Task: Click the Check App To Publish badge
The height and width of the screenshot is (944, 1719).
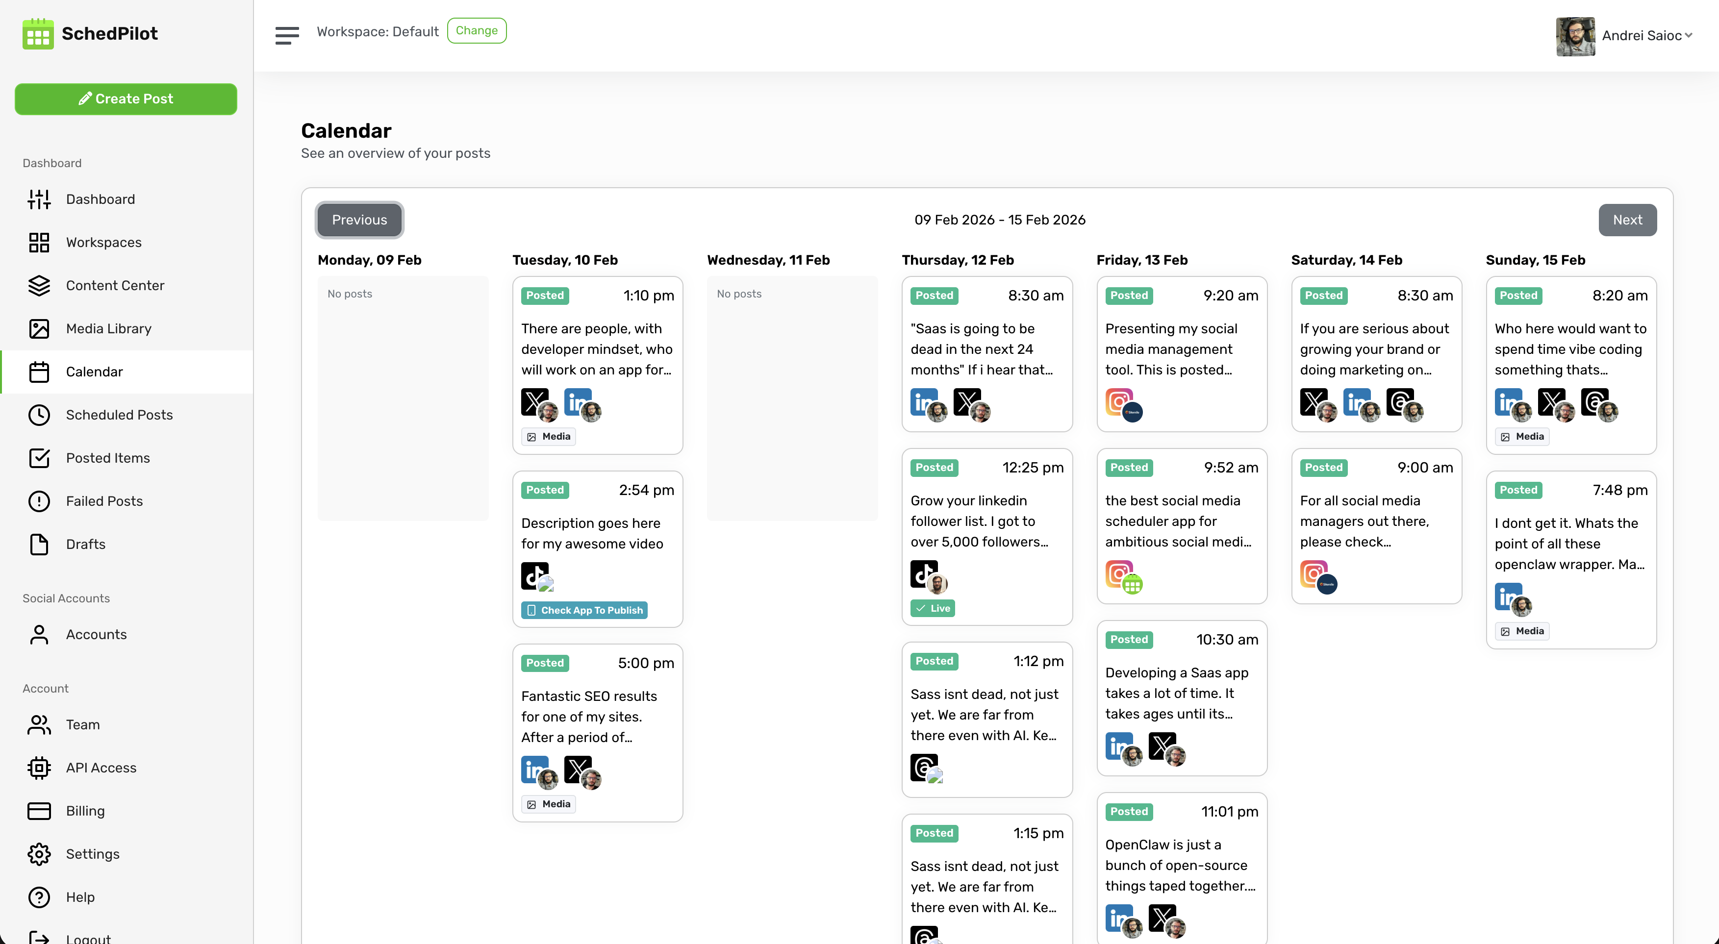Action: 584,610
